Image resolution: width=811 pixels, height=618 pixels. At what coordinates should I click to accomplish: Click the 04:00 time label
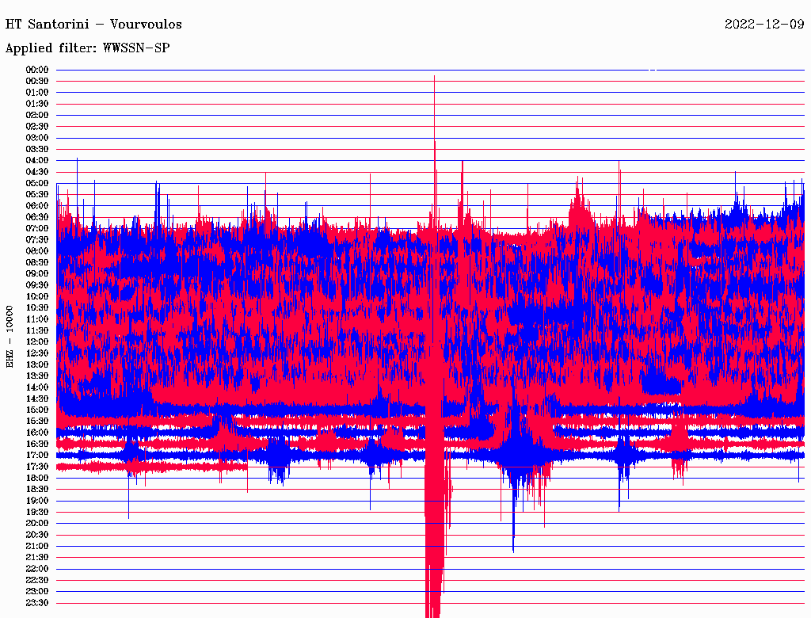(x=37, y=161)
